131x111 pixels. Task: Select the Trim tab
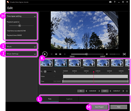click(50, 99)
